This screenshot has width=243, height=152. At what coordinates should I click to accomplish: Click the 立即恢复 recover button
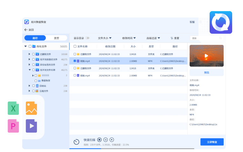click(212, 142)
